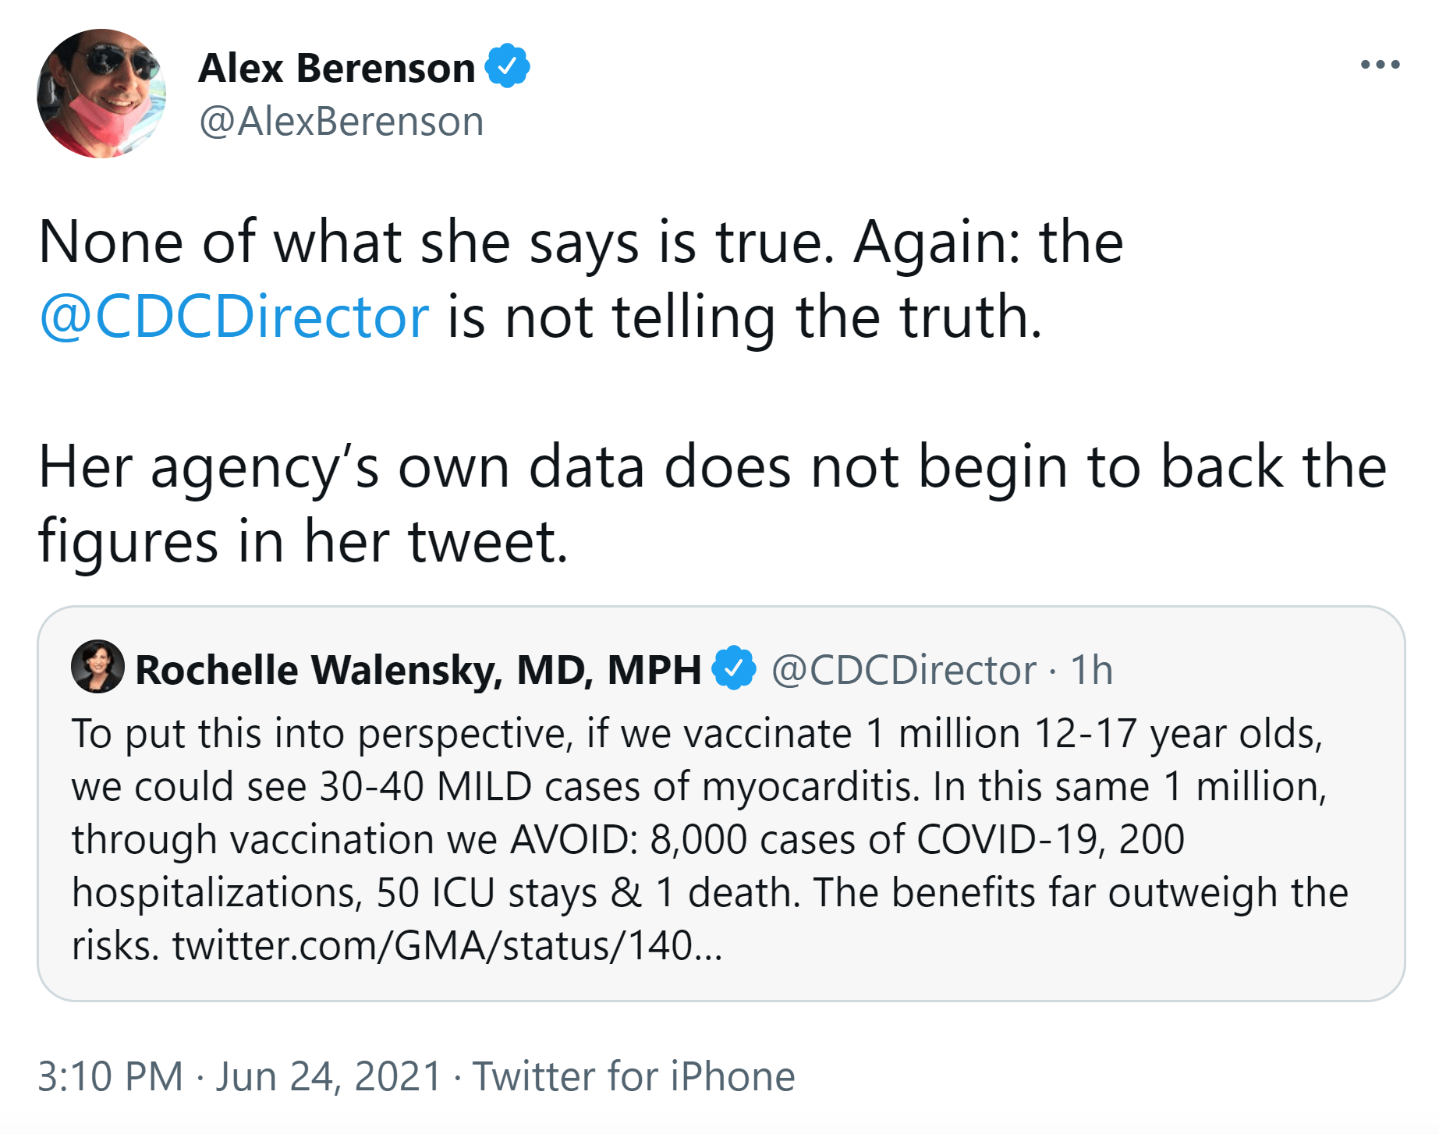This screenshot has height=1134, width=1439.
Task: Click 'The benefits far outweigh the risks' sentence
Action: coord(710,919)
